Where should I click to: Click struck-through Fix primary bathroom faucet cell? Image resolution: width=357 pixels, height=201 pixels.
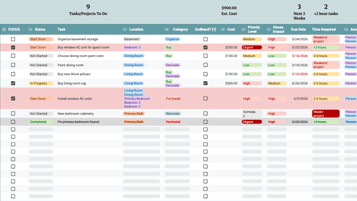click(78, 122)
